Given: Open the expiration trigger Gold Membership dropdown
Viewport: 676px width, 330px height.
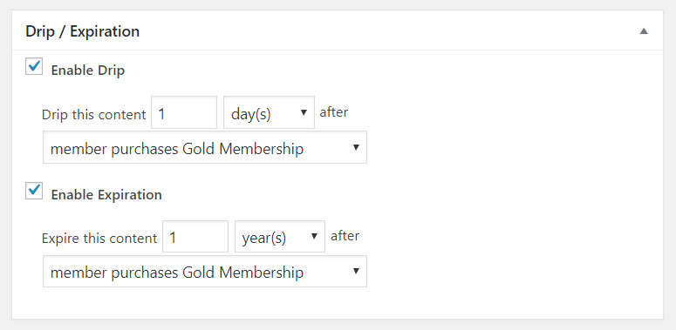Looking at the screenshot, I should [205, 271].
